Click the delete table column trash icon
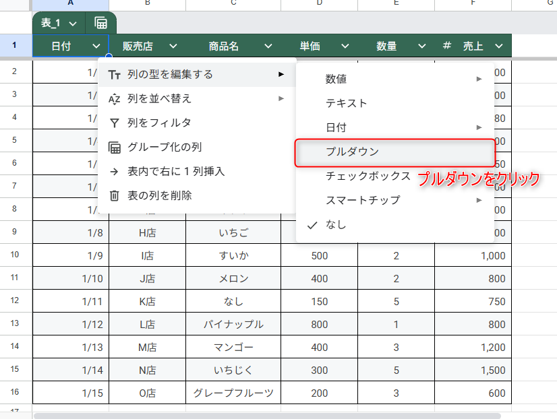The height and width of the screenshot is (419, 557). pos(115,195)
